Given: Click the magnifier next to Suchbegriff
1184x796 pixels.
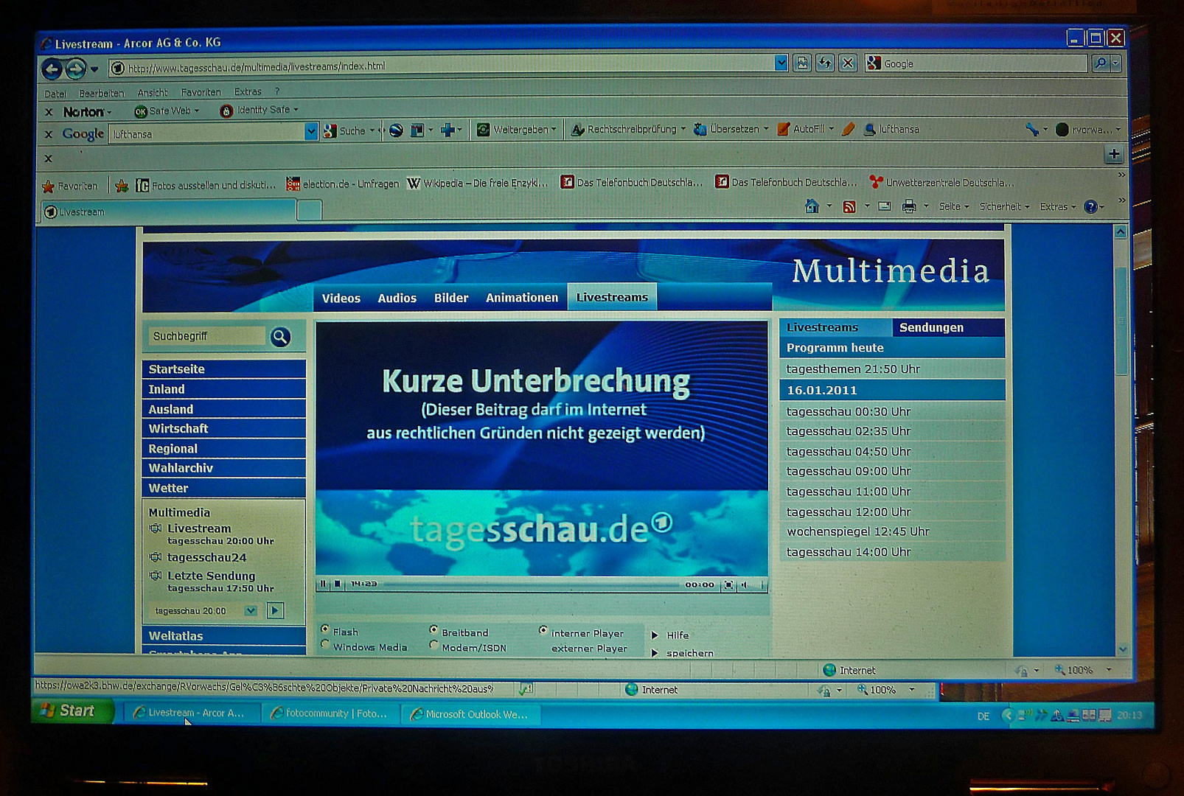Looking at the screenshot, I should click(280, 337).
